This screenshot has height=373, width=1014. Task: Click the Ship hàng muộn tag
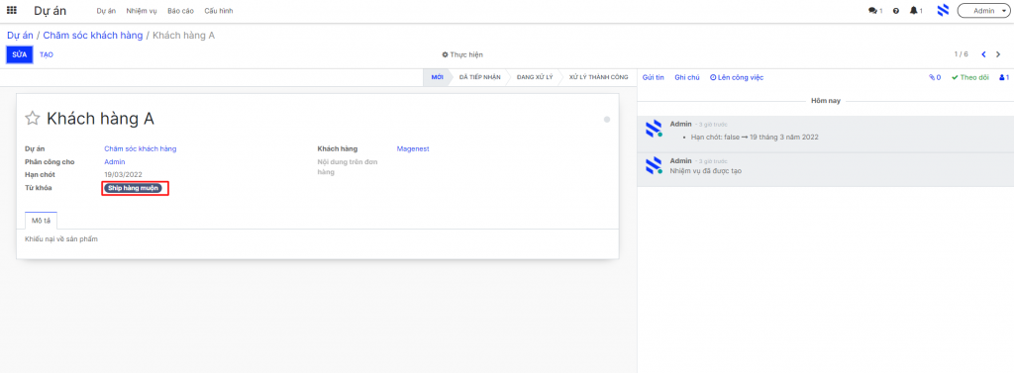click(134, 188)
